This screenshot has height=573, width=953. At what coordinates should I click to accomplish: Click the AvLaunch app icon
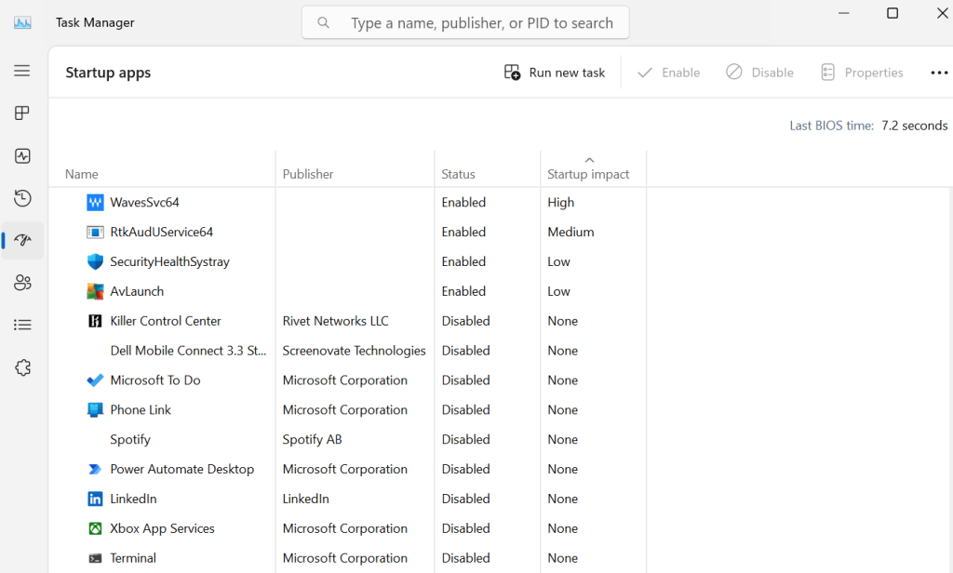coord(96,292)
